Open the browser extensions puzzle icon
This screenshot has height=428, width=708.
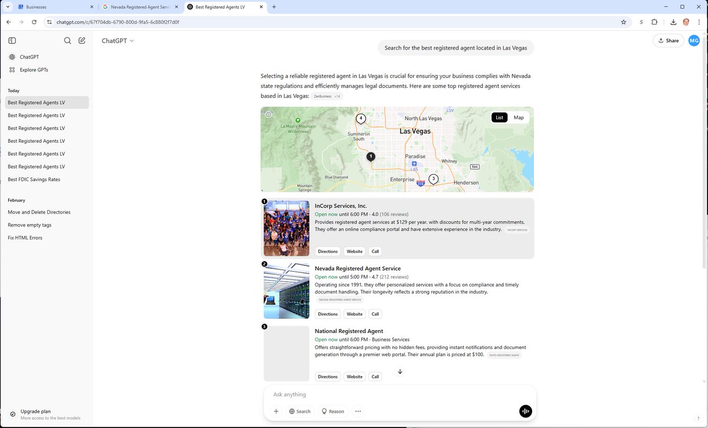click(654, 22)
